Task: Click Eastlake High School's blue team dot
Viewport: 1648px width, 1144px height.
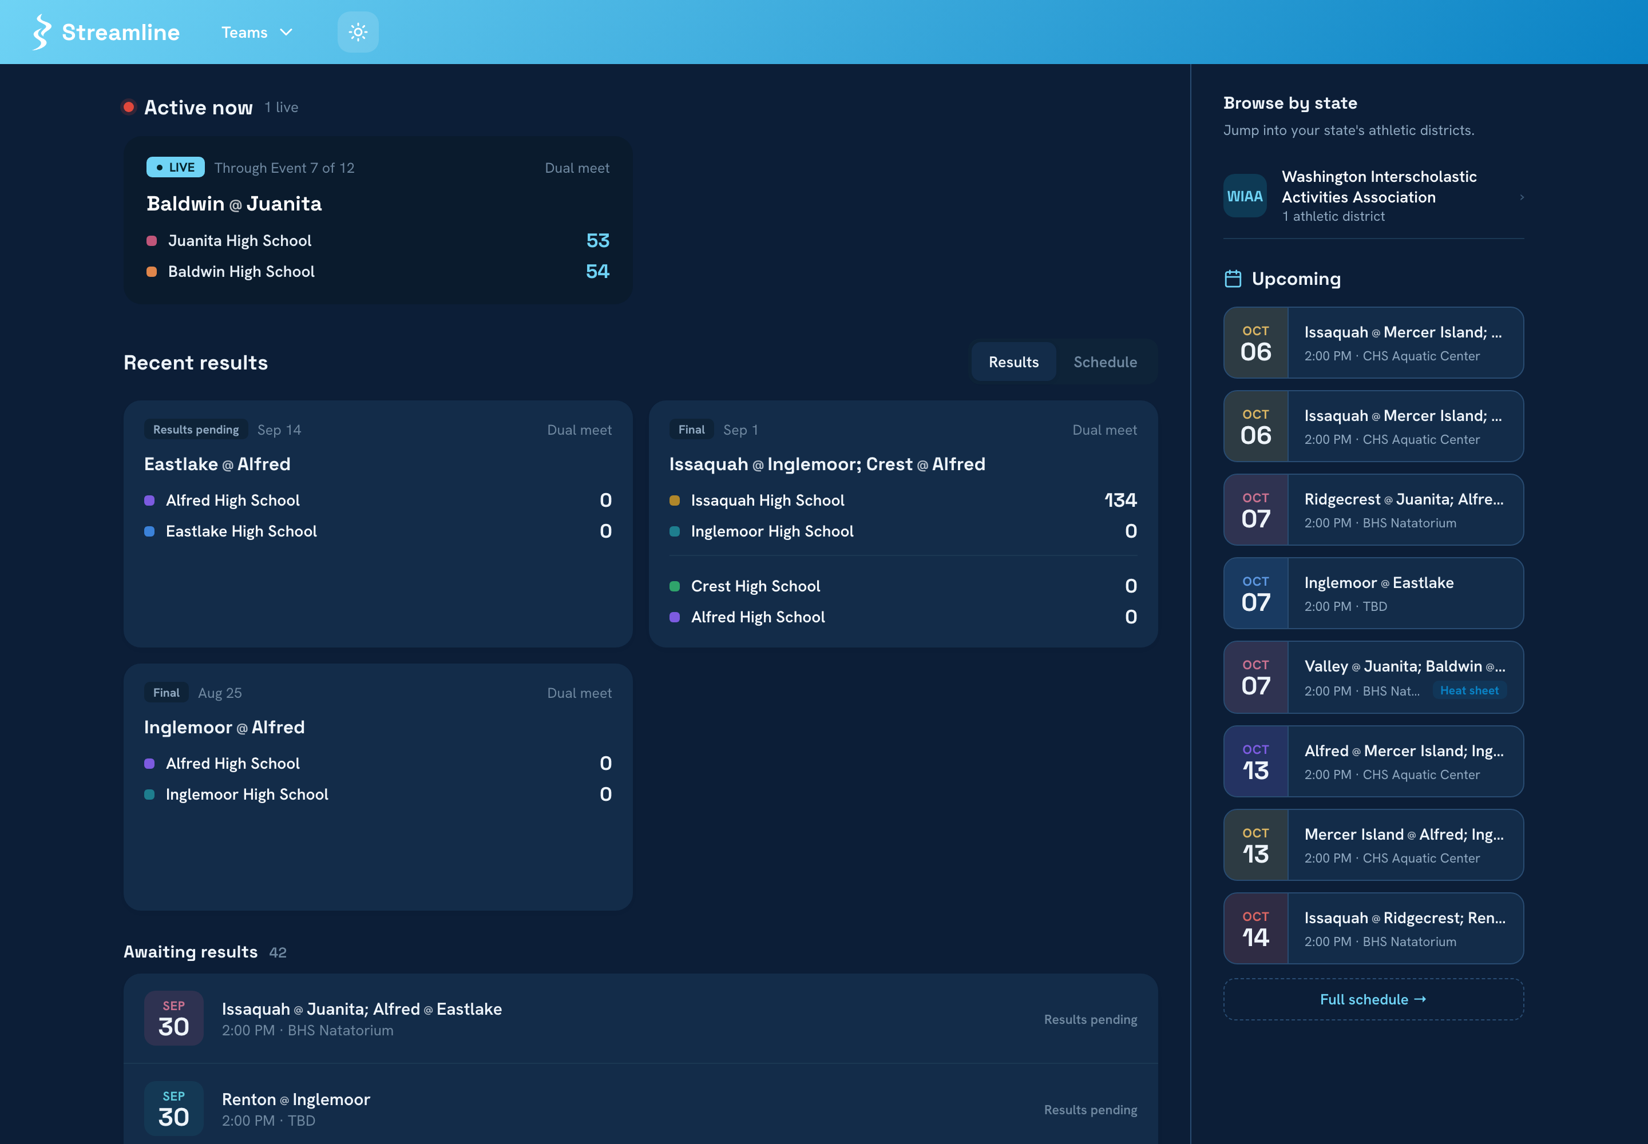Action: (x=149, y=531)
